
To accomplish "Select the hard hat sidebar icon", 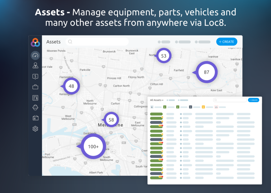I will (x=35, y=108).
